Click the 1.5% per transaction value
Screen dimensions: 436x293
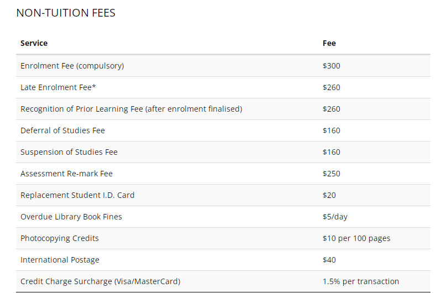pos(360,281)
